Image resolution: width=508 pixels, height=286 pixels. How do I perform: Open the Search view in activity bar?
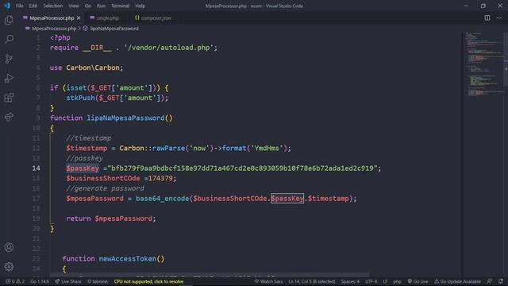[x=9, y=39]
